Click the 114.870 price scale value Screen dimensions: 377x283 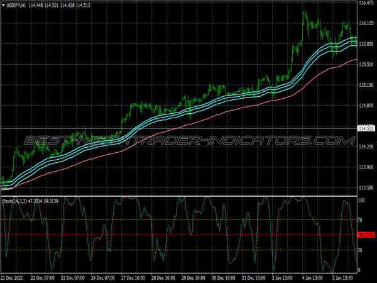(366, 106)
